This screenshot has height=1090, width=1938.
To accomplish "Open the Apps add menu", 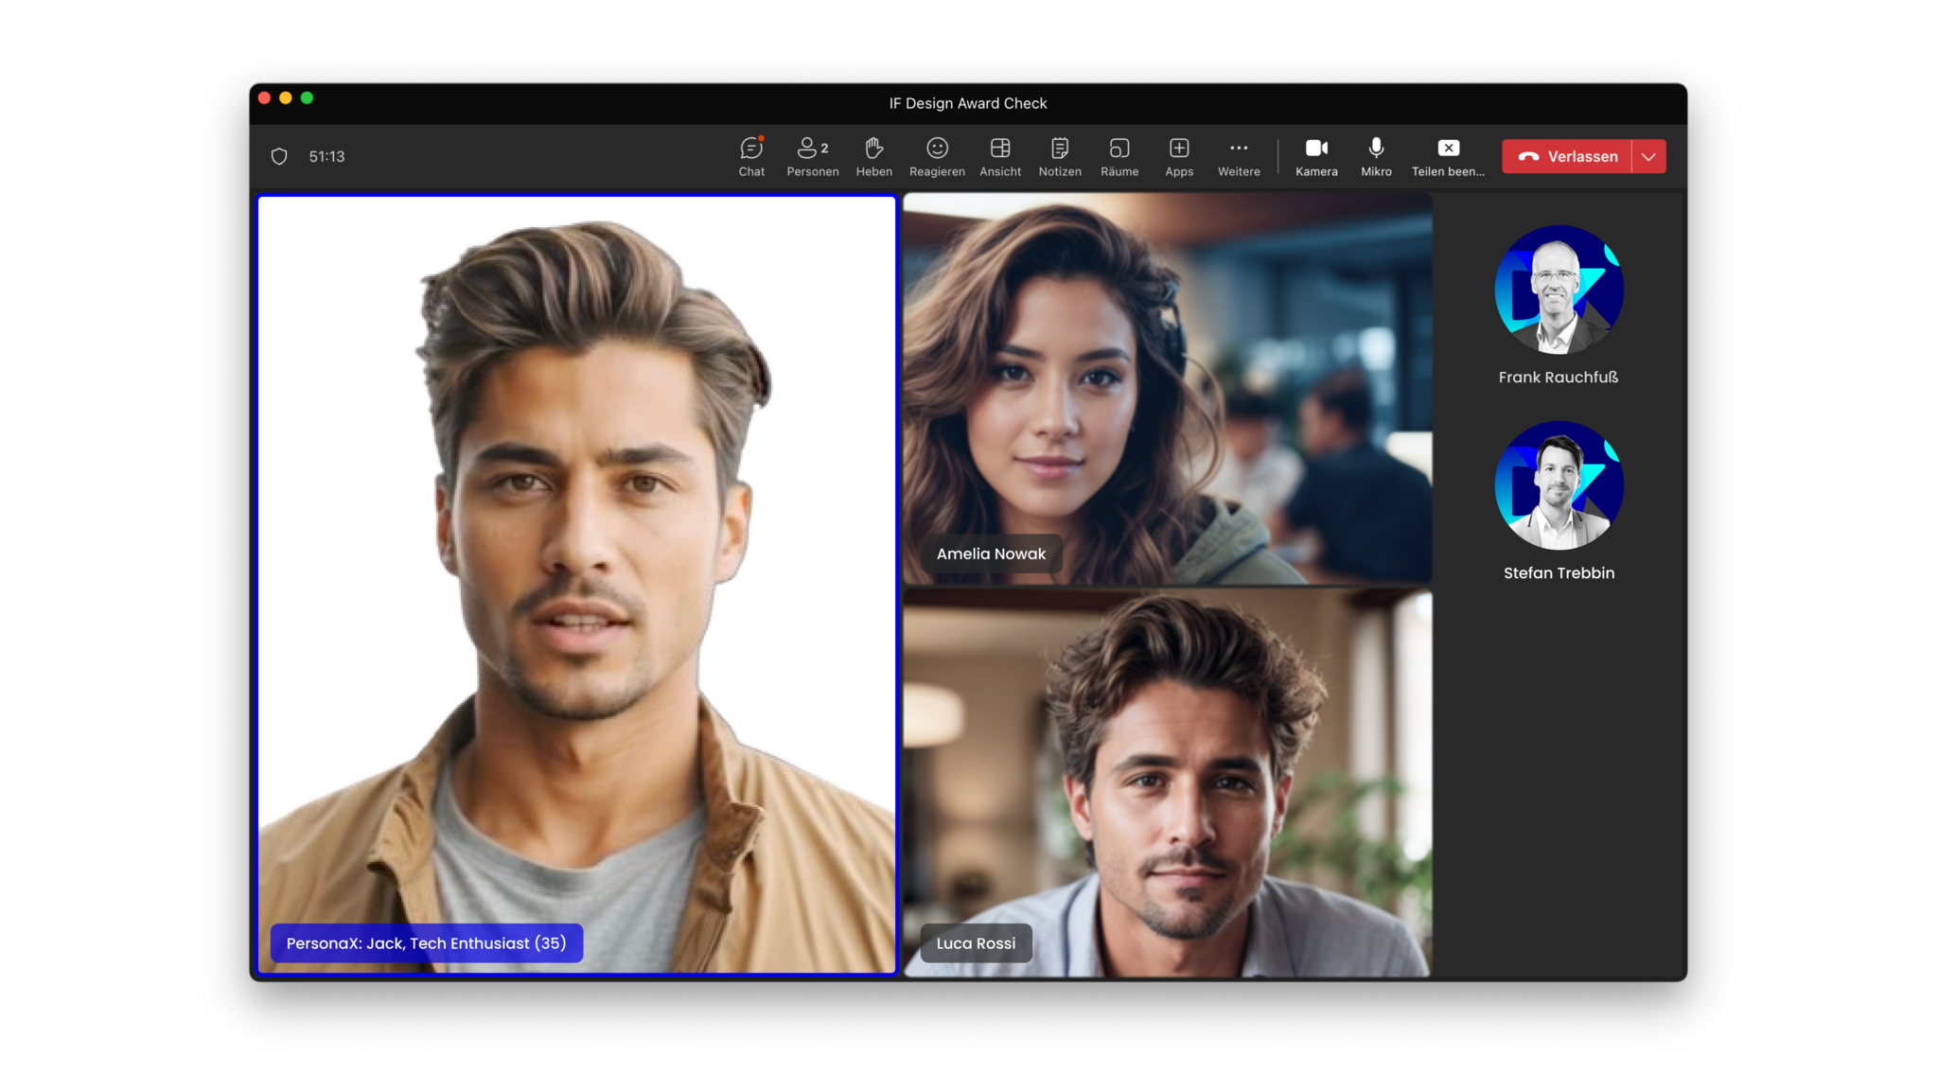I will point(1179,156).
